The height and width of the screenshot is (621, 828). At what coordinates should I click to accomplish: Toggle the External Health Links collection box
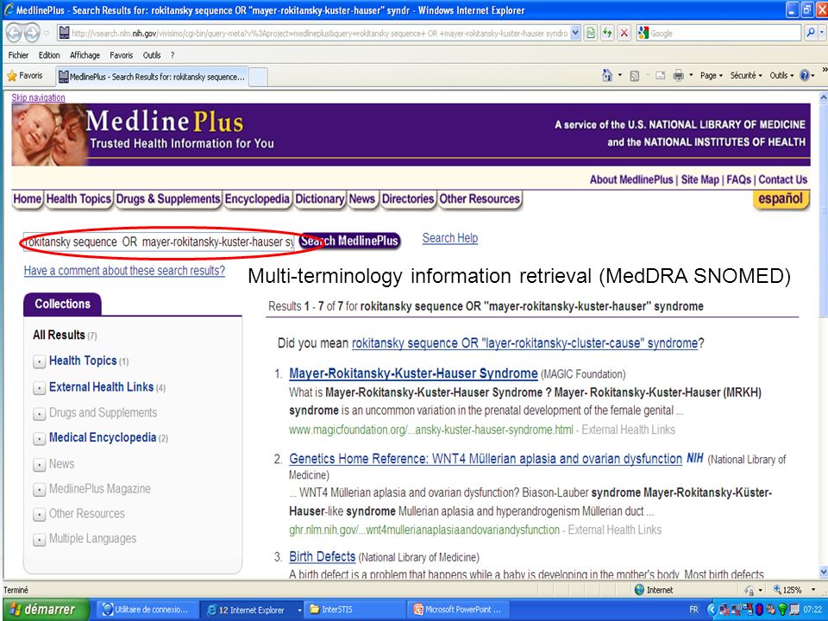coord(39,388)
